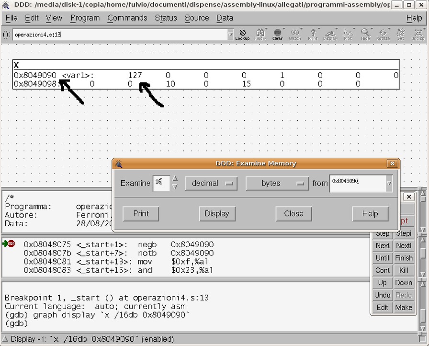Screen dimensions: 429x346
Task: Click the Undo command button
Action: 383,295
